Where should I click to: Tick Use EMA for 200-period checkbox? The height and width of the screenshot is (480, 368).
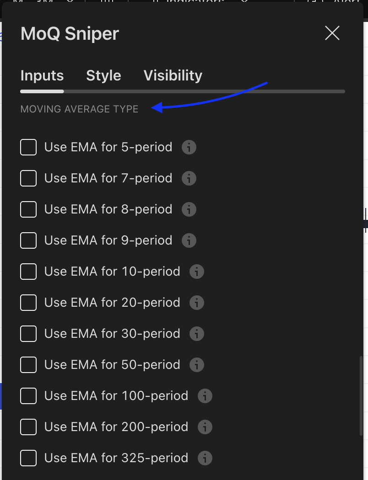tap(28, 427)
